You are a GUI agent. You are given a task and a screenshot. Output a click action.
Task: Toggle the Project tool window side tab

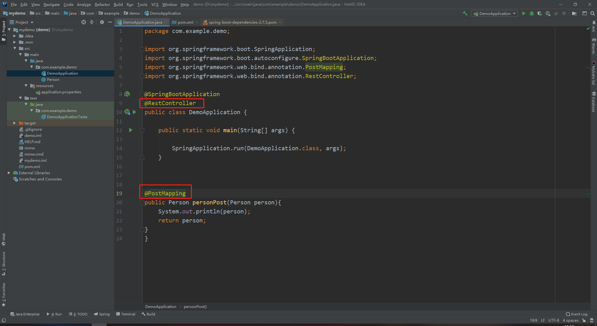click(x=3, y=30)
